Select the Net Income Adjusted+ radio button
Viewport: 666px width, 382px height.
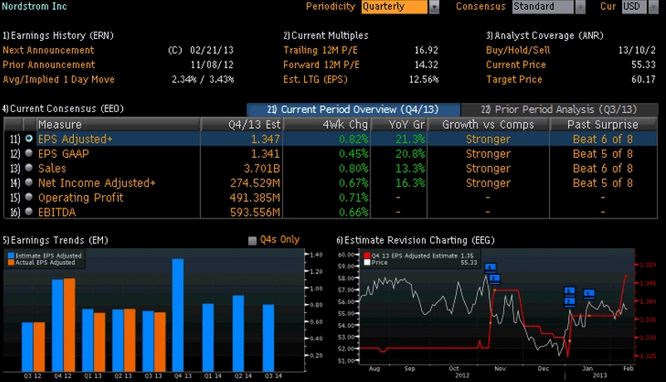point(29,183)
